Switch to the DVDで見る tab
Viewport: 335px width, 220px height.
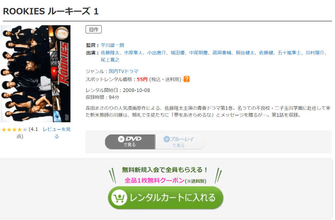(x=130, y=142)
